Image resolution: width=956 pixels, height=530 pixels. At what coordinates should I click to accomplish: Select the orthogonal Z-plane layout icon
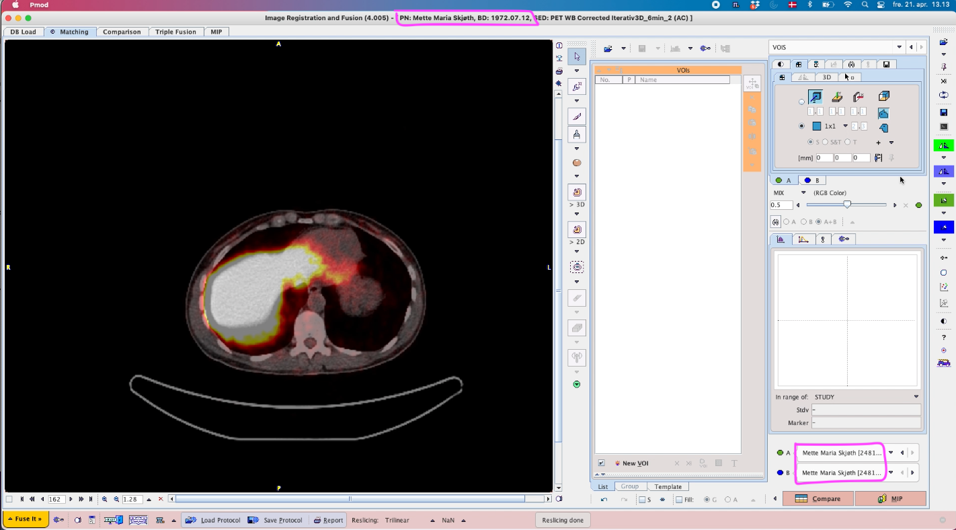coord(815,98)
